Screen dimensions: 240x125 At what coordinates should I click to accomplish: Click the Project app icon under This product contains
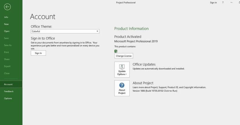116,51
